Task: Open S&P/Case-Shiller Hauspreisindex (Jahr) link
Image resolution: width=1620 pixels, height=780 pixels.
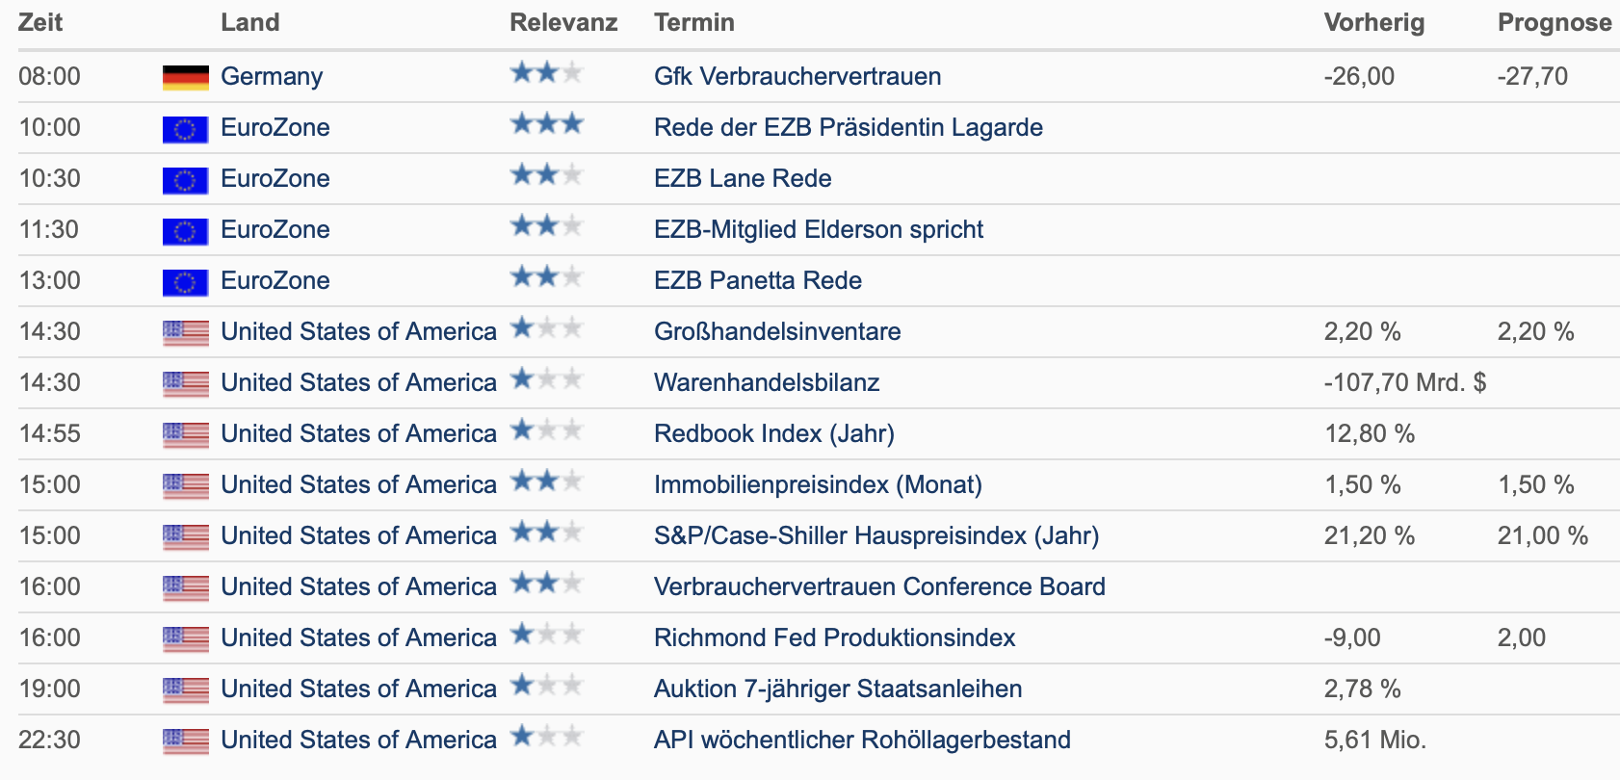Action: point(876,535)
